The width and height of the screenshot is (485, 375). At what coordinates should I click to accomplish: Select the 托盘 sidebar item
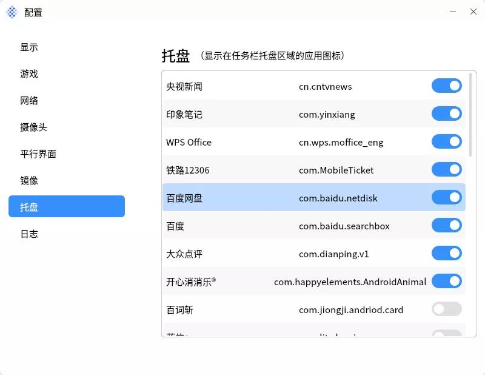67,206
